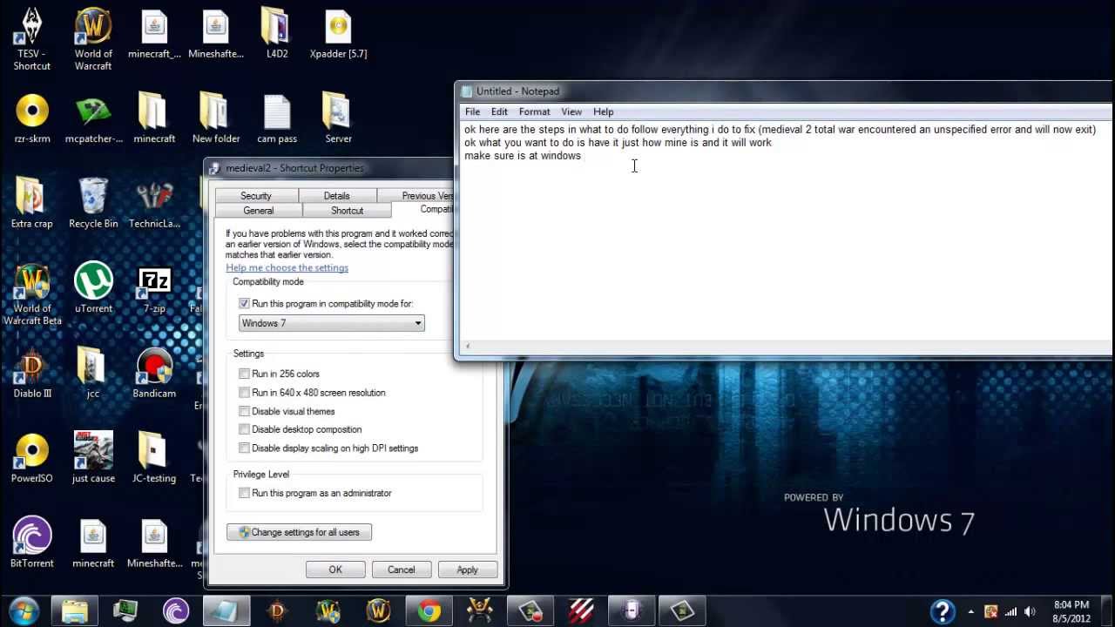This screenshot has width=1115, height=627.
Task: Open the Recycle Bin
Action: point(93,203)
